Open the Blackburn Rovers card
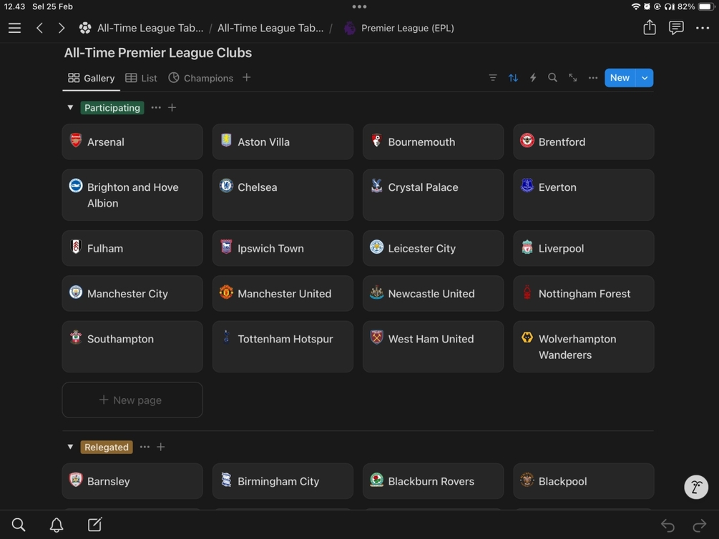 pyautogui.click(x=433, y=481)
